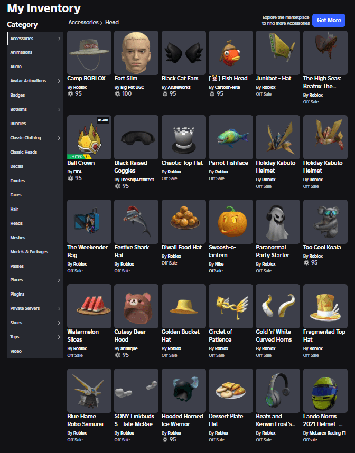Open the Fragmented Top Hat thumbnail
The width and height of the screenshot is (355, 453).
pyautogui.click(x=325, y=306)
